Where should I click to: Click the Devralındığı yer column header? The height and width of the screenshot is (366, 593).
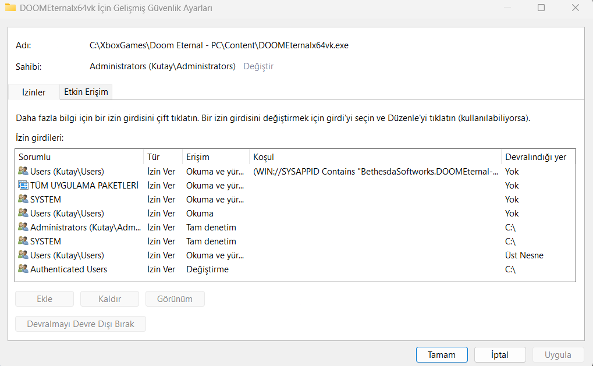[538, 157]
